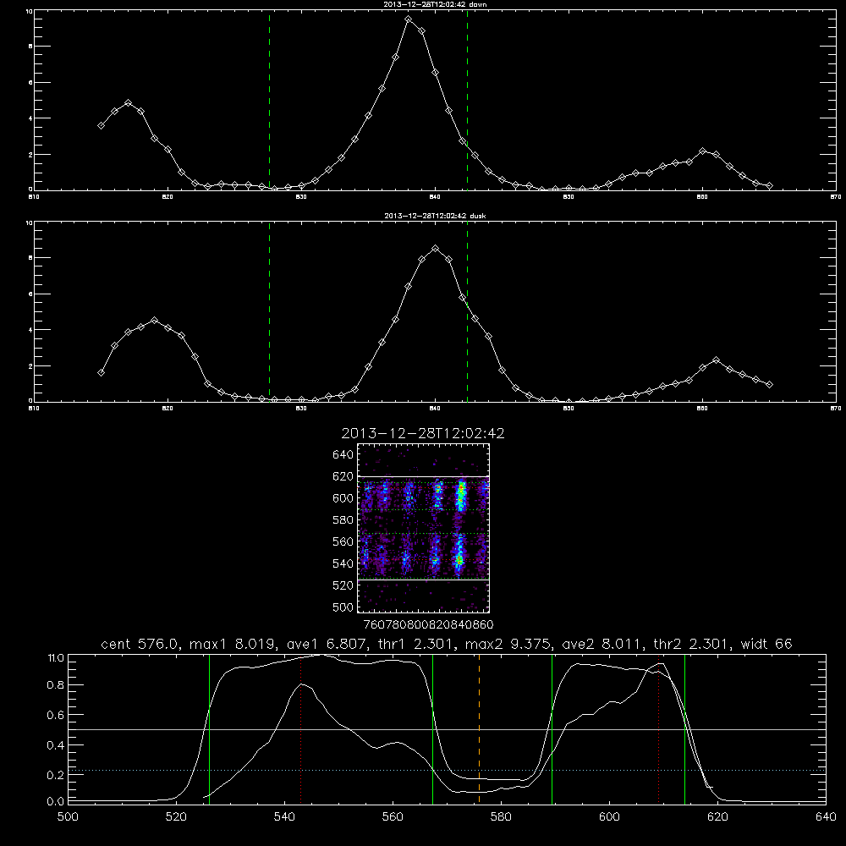Viewport: 846px width, 846px height.
Task: Click the heatmap y-axis label 620
Action: [x=343, y=476]
